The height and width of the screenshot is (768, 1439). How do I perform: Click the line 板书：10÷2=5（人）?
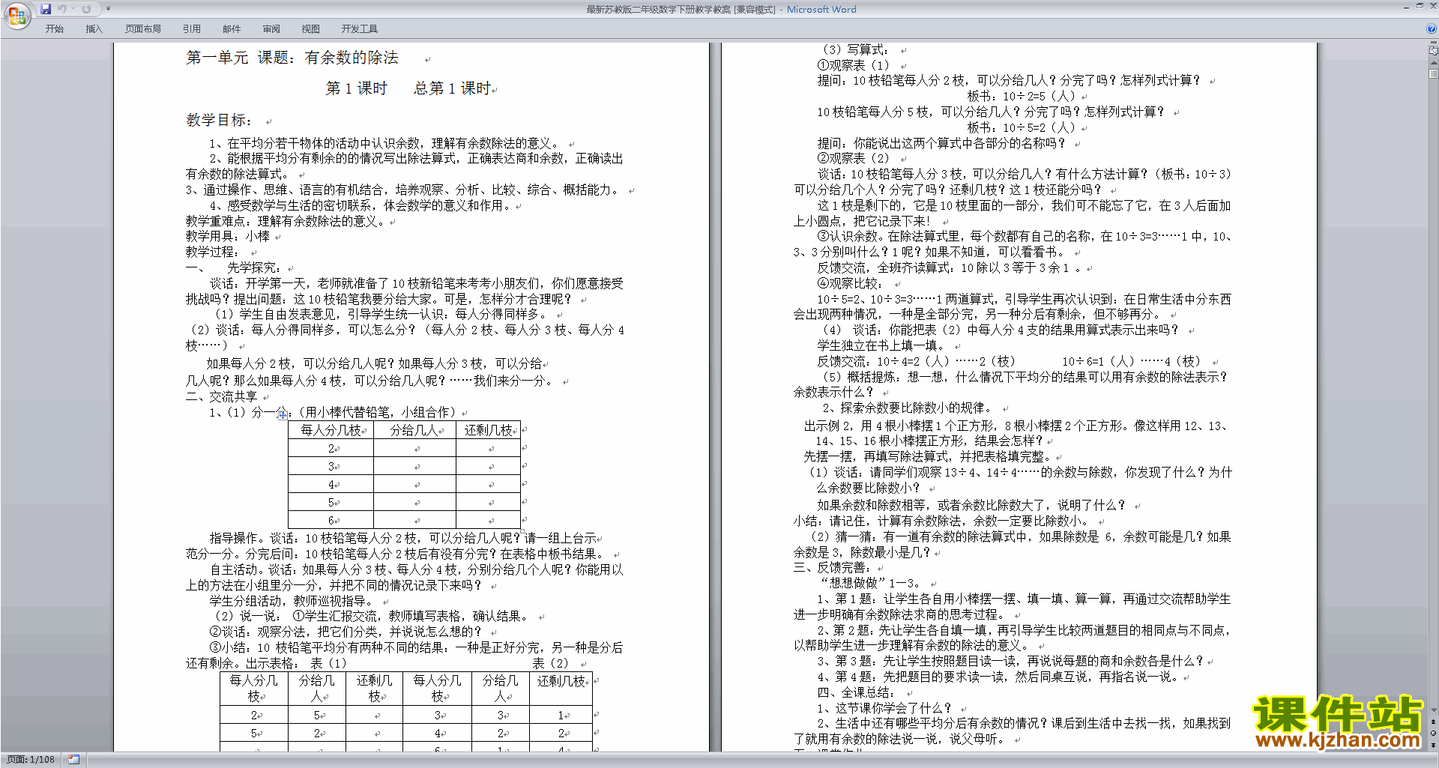click(x=1022, y=96)
